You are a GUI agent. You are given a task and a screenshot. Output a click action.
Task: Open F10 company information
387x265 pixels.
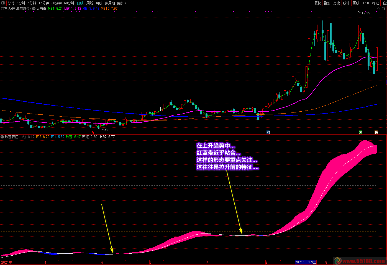(x=366, y=3)
